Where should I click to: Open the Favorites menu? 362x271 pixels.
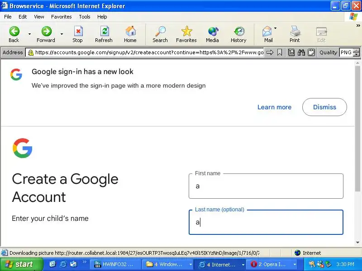click(x=62, y=17)
